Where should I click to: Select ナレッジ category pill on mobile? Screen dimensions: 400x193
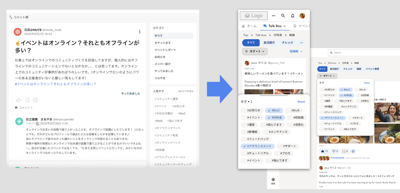click(x=287, y=43)
